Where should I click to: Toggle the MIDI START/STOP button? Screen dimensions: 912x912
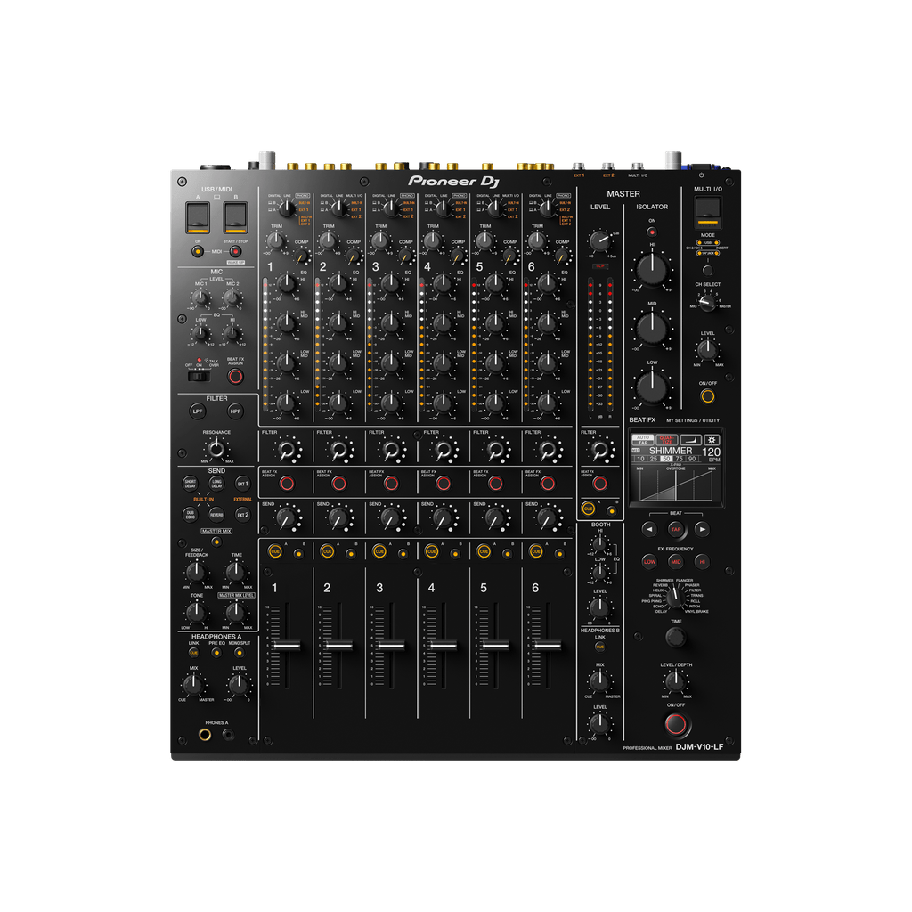click(x=235, y=252)
